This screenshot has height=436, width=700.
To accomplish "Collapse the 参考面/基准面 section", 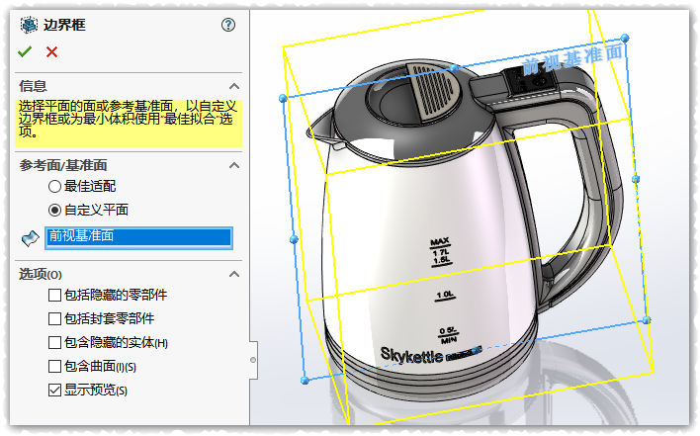I will point(234,165).
